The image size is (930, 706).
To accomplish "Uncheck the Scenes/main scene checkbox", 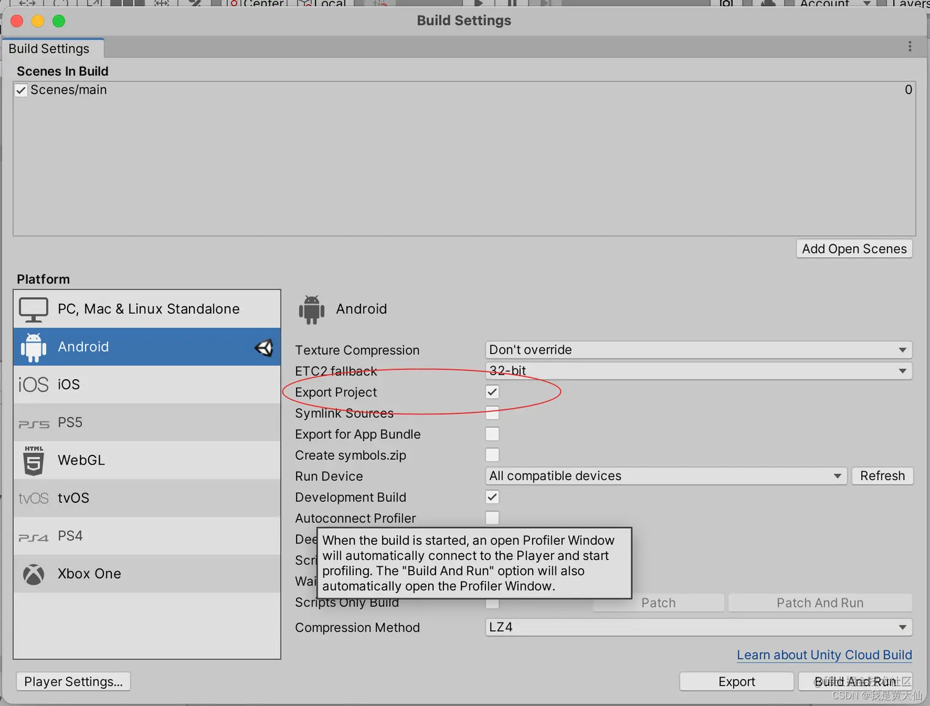I will point(21,90).
